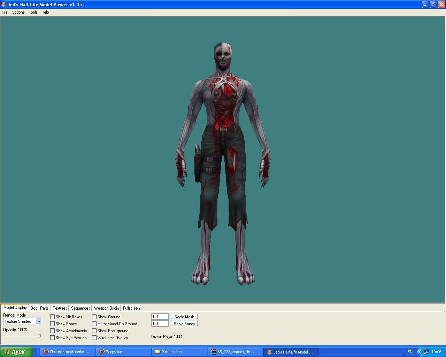Screen dimensions: 446x357
Task: Open the Sequences tab
Action: click(x=80, y=308)
